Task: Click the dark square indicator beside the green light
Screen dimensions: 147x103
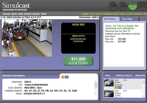Action: 142,6
